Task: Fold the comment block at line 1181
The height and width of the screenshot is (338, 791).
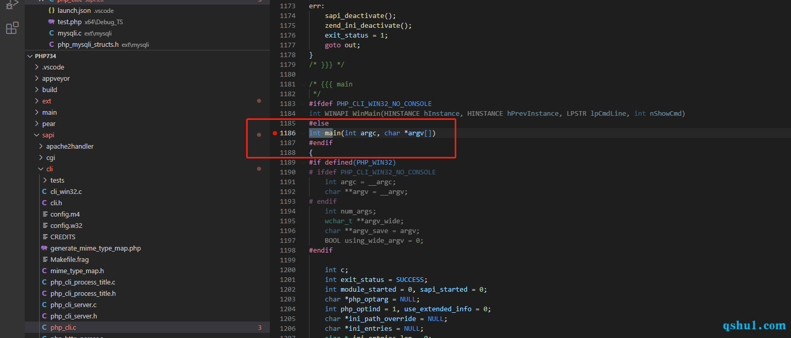Action: [303, 84]
